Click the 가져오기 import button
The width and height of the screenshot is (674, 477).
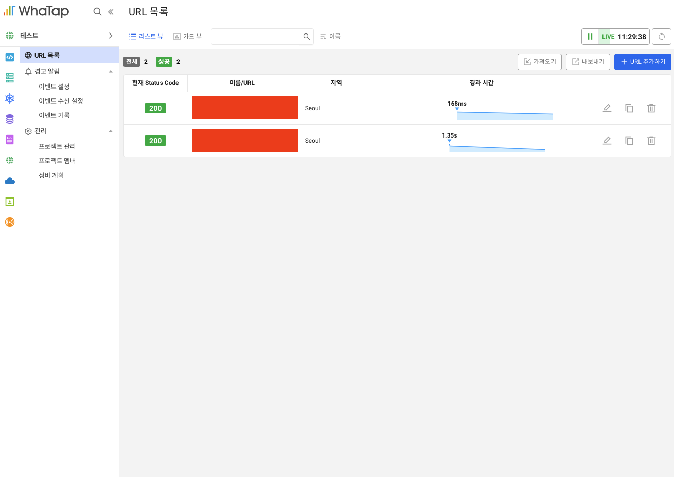540,62
